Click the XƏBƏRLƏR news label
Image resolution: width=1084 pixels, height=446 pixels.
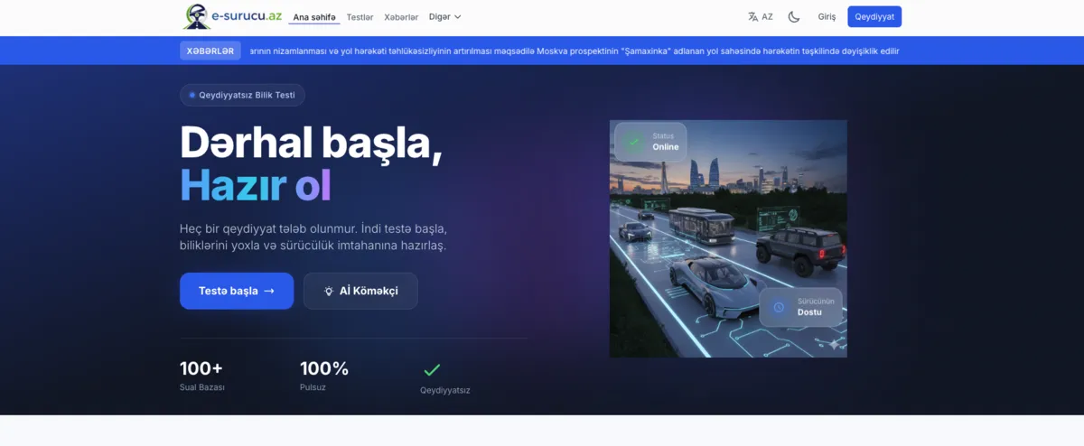click(210, 51)
